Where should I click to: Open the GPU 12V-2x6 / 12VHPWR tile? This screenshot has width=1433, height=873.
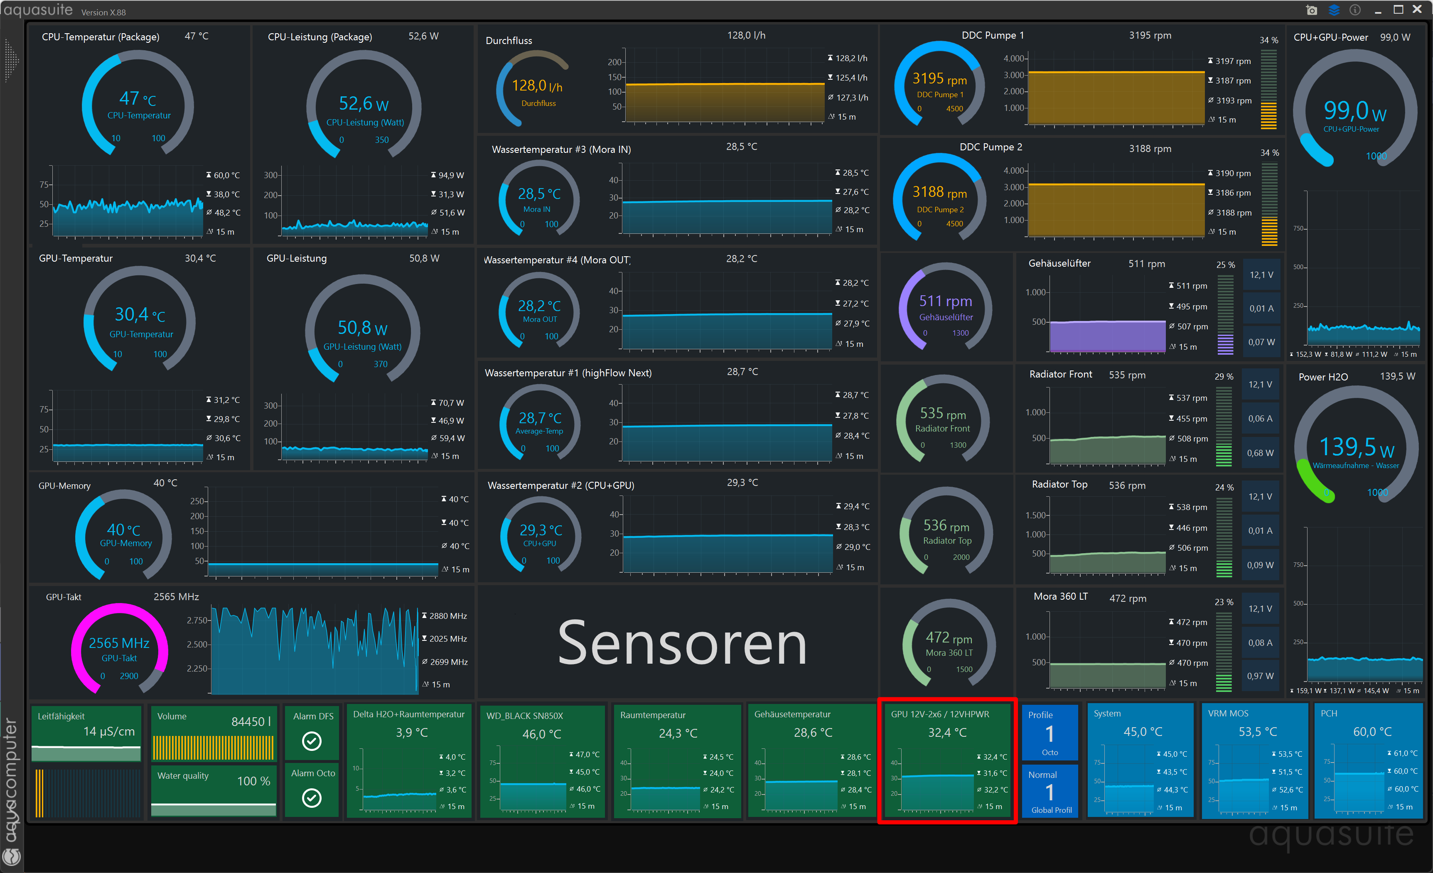[x=947, y=760]
